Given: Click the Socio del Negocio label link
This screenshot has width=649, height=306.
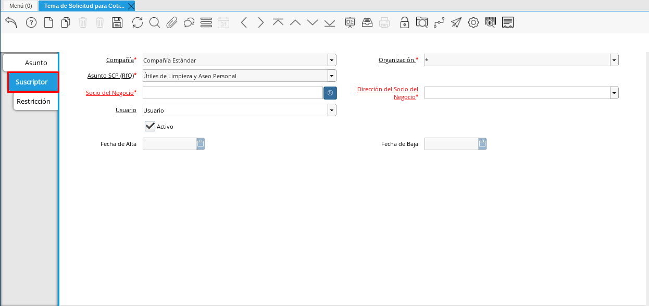Looking at the screenshot, I should click(110, 93).
